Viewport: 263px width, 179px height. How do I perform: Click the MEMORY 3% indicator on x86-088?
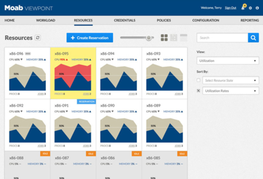pos(37,164)
